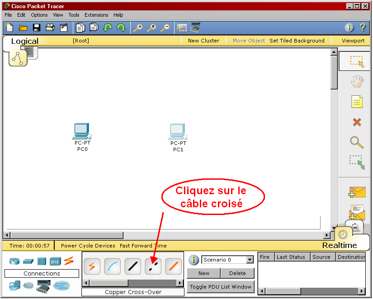The image size is (373, 299).
Task: Open the Extensions menu
Action: point(96,15)
